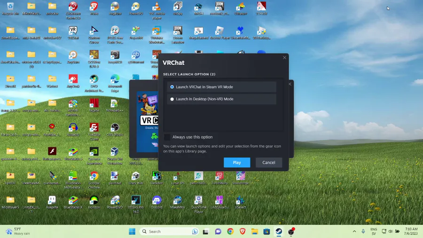
Task: Open the MakeMKV desktop icon
Action: [x=178, y=202]
